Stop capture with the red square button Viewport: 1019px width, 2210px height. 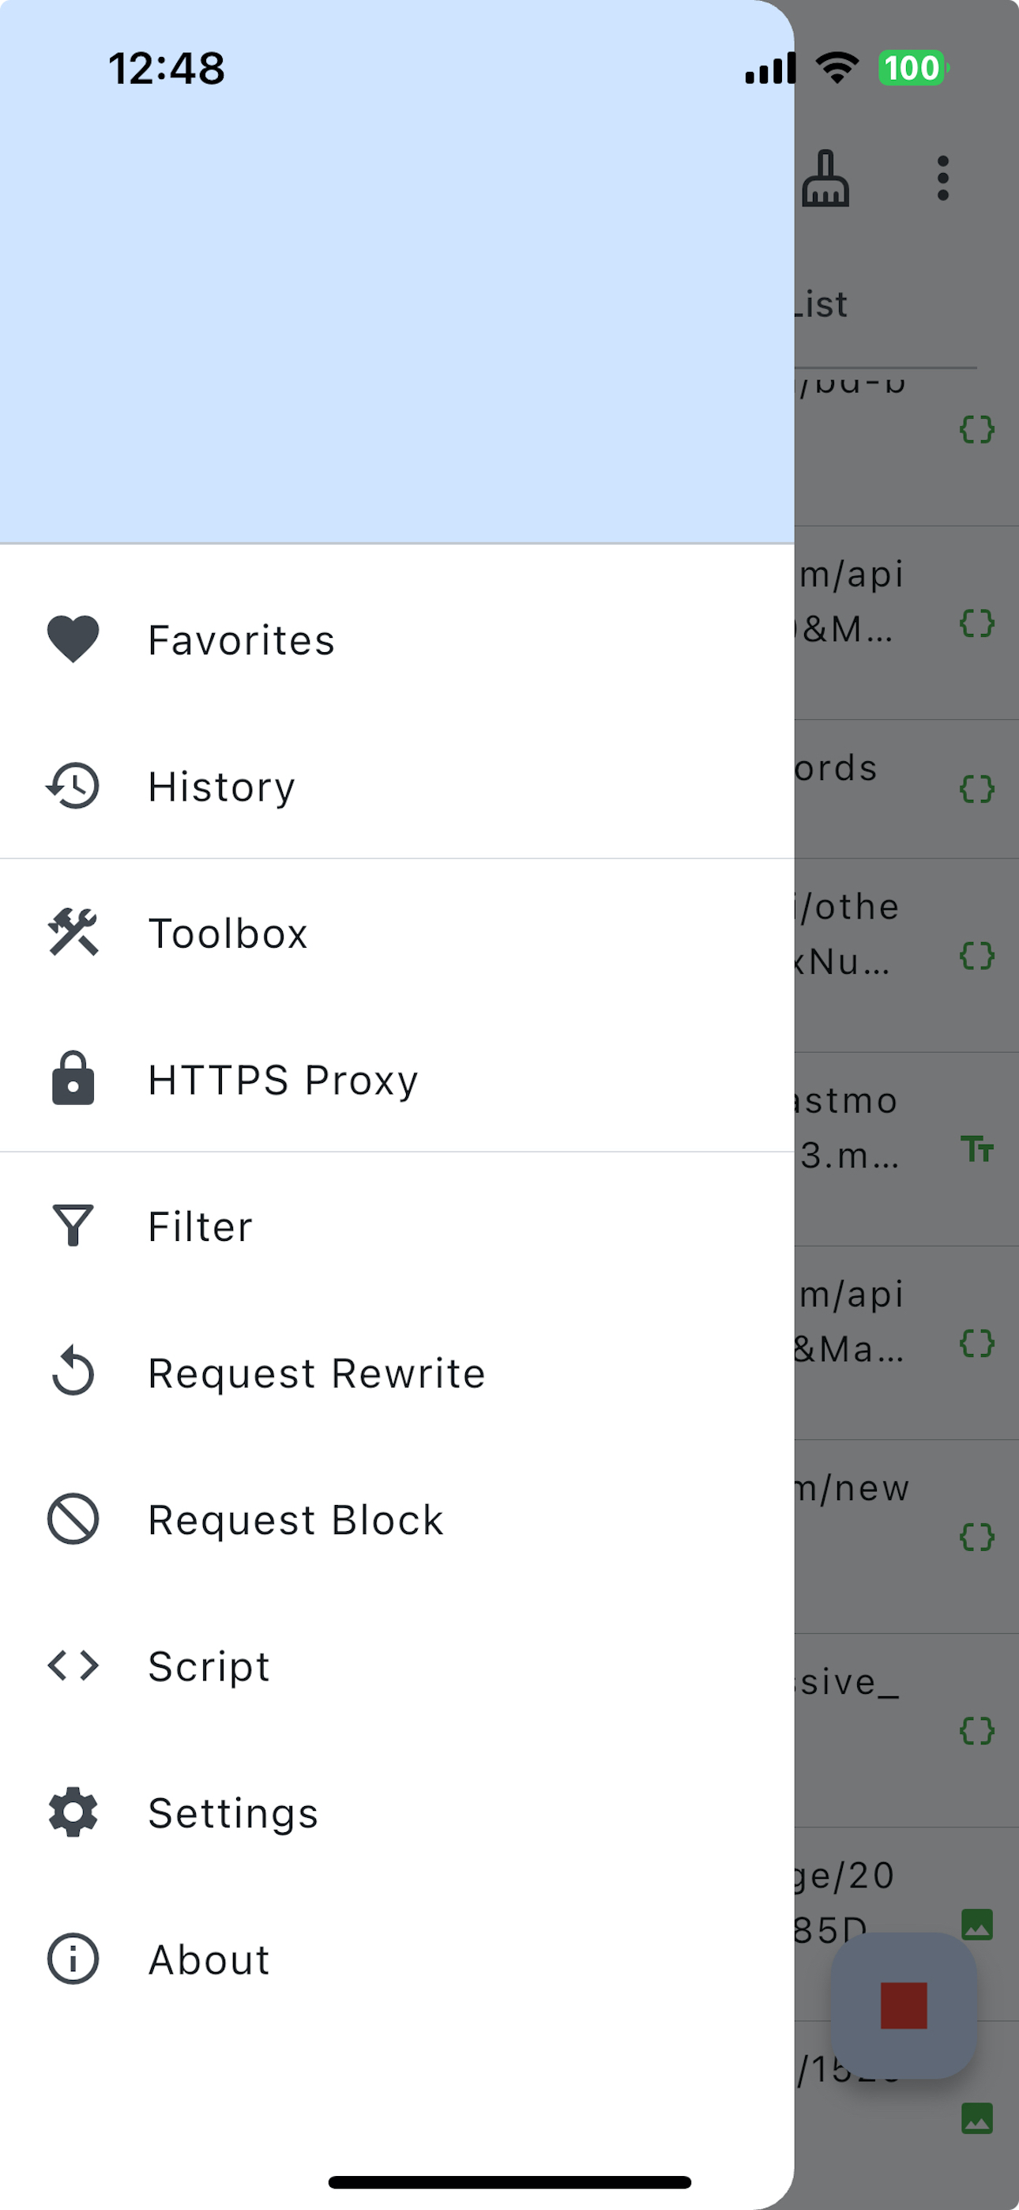[x=903, y=2005]
